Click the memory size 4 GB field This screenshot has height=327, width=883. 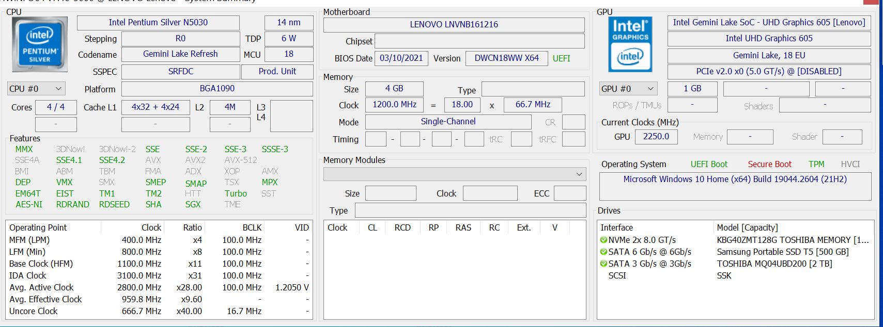394,89
